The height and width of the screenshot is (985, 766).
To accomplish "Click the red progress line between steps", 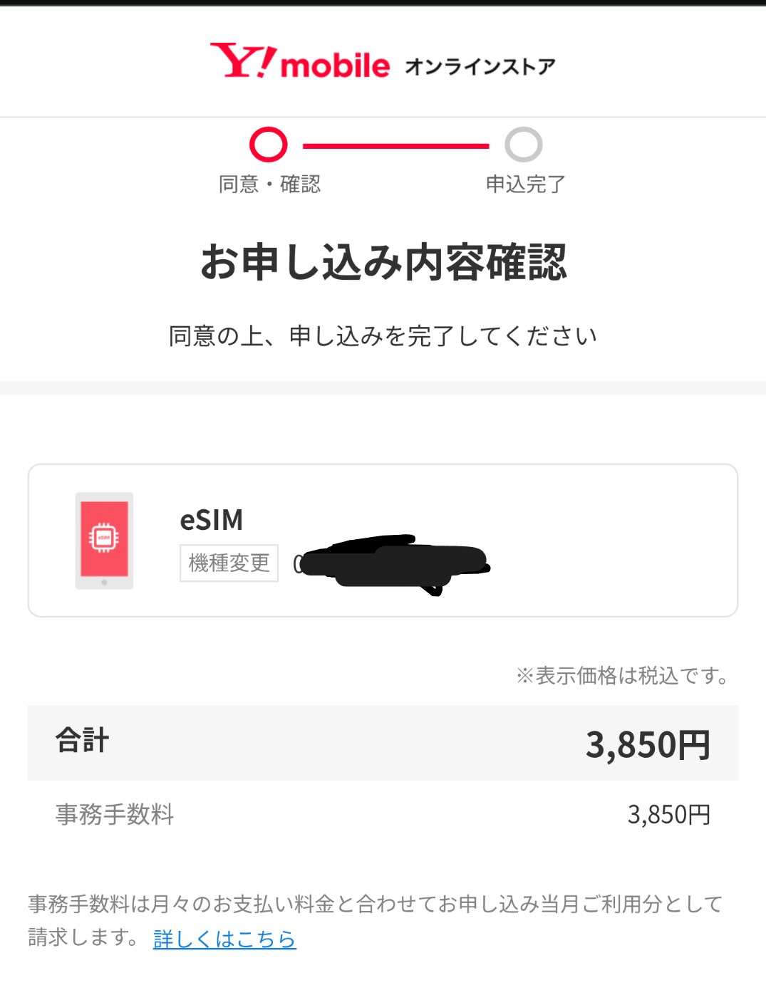I will 395,146.
